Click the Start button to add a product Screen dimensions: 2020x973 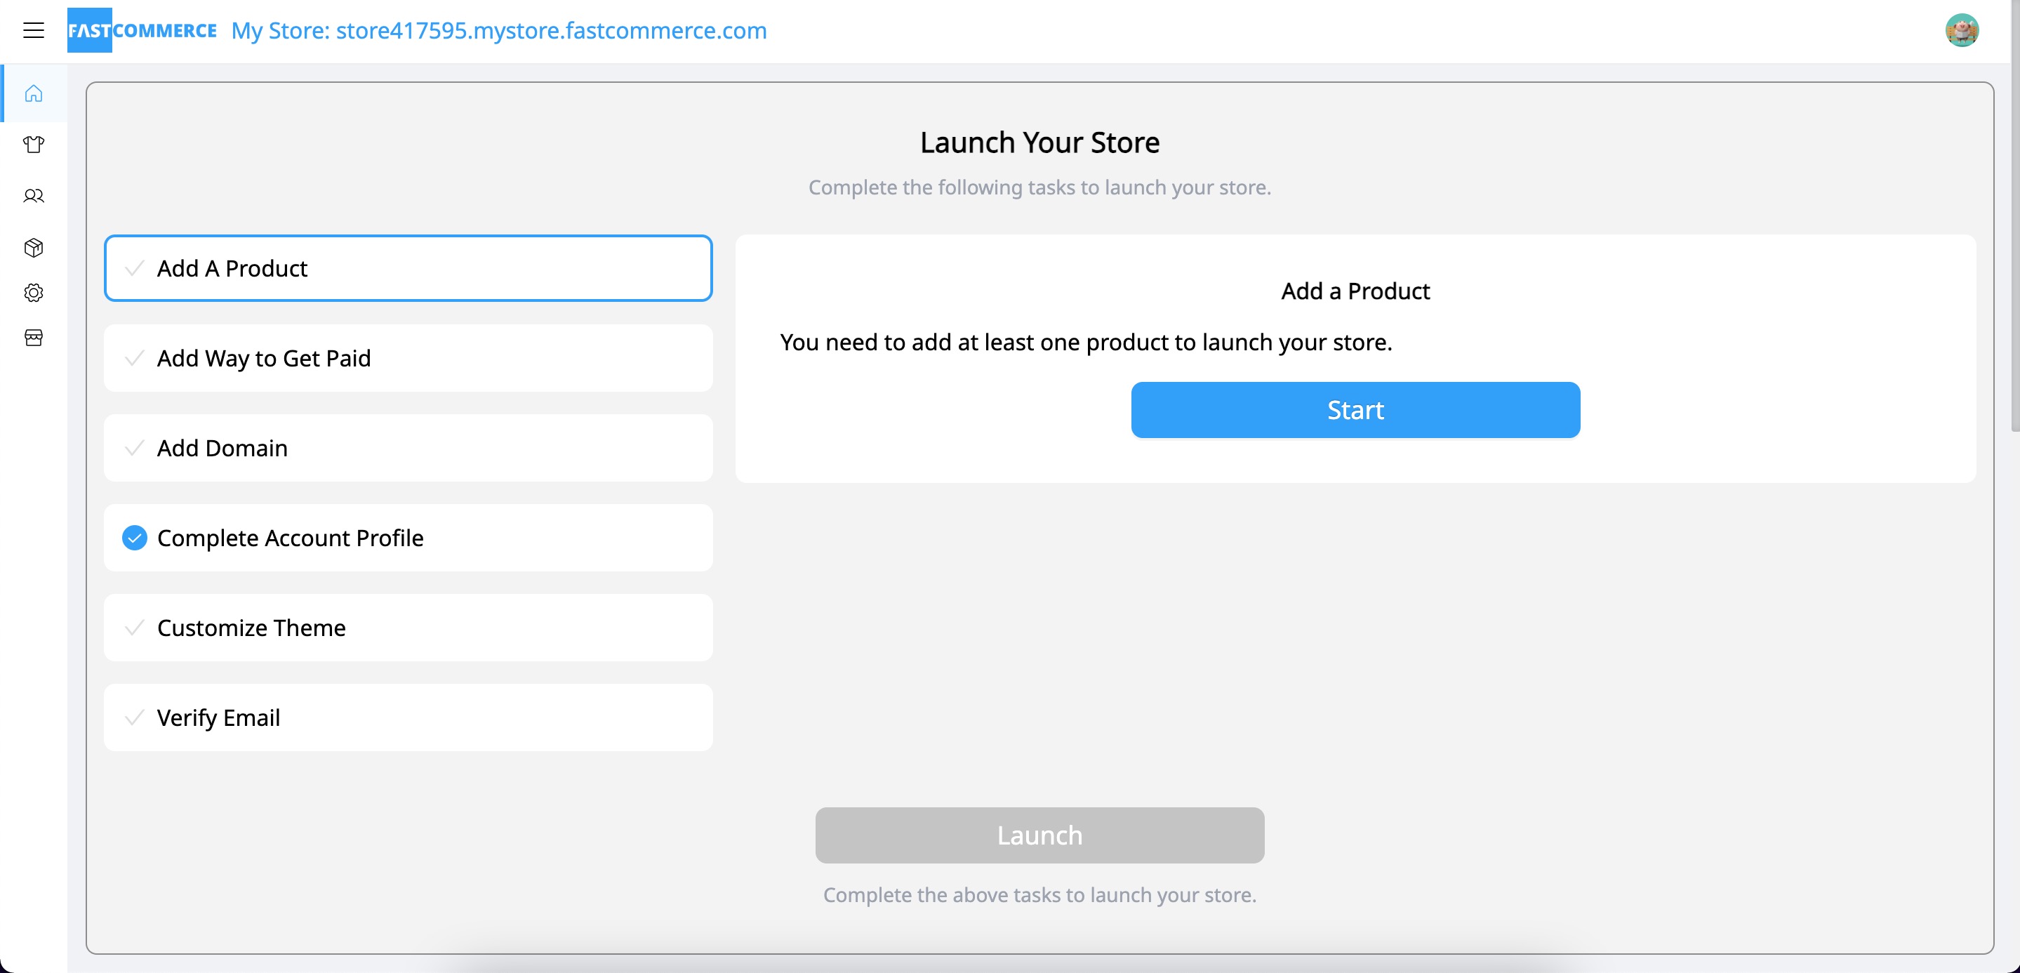pyautogui.click(x=1355, y=410)
